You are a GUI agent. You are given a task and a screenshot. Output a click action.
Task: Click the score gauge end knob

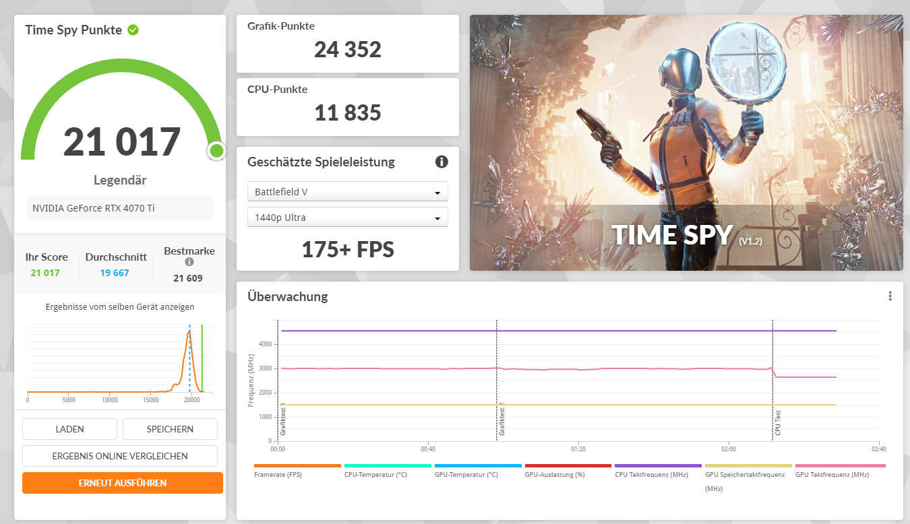[x=216, y=150]
